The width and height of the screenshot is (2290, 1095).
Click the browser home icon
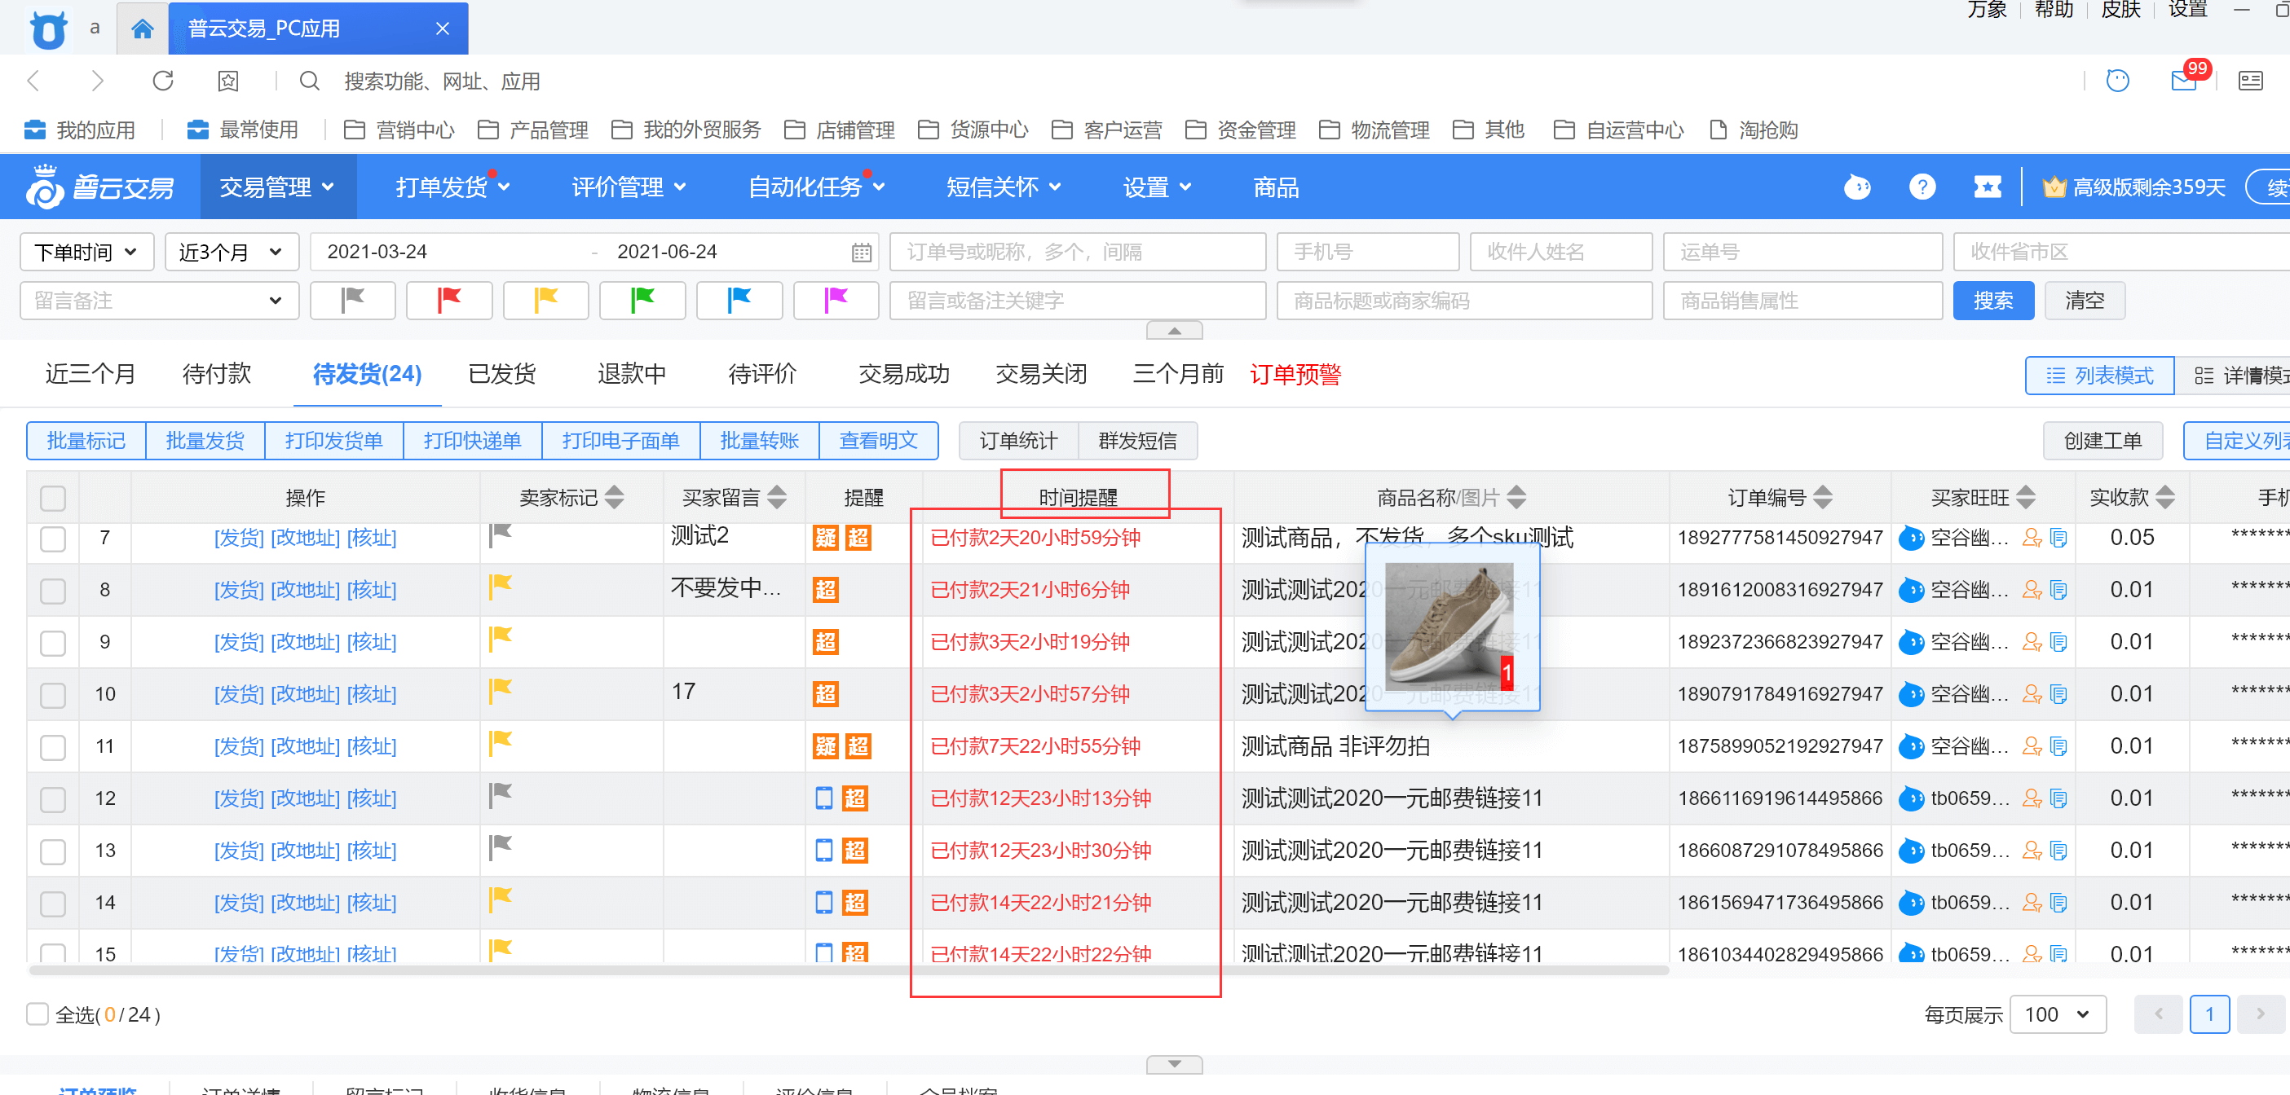142,29
